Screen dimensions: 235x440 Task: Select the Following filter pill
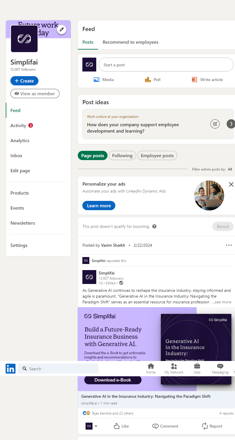click(x=122, y=155)
